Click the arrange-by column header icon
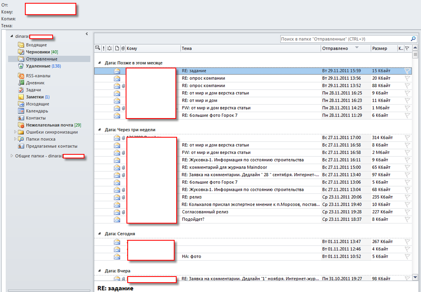The width and height of the screenshot is (421, 292). [x=98, y=48]
